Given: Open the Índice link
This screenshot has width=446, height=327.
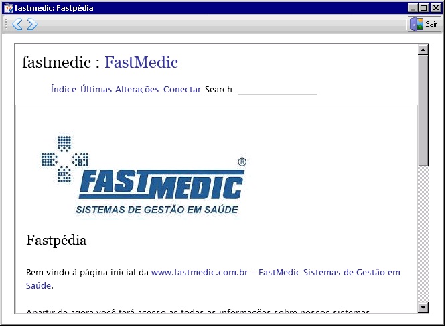Looking at the screenshot, I should pos(64,89).
